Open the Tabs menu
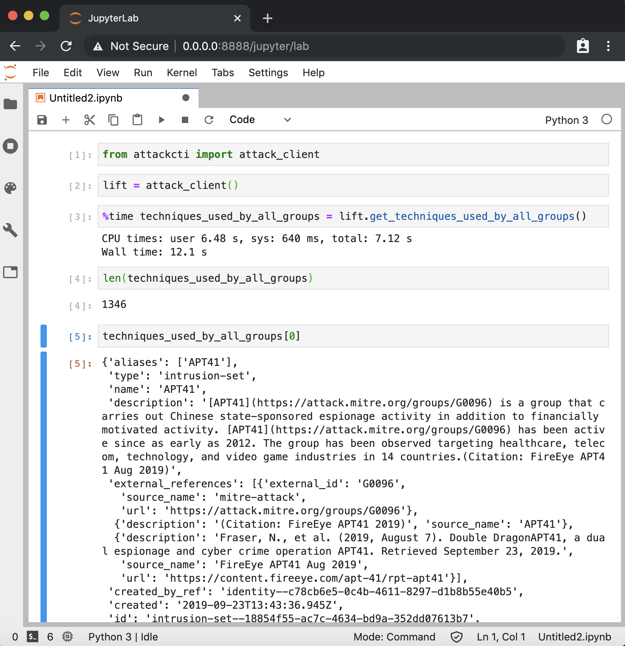The image size is (625, 646). click(x=223, y=73)
